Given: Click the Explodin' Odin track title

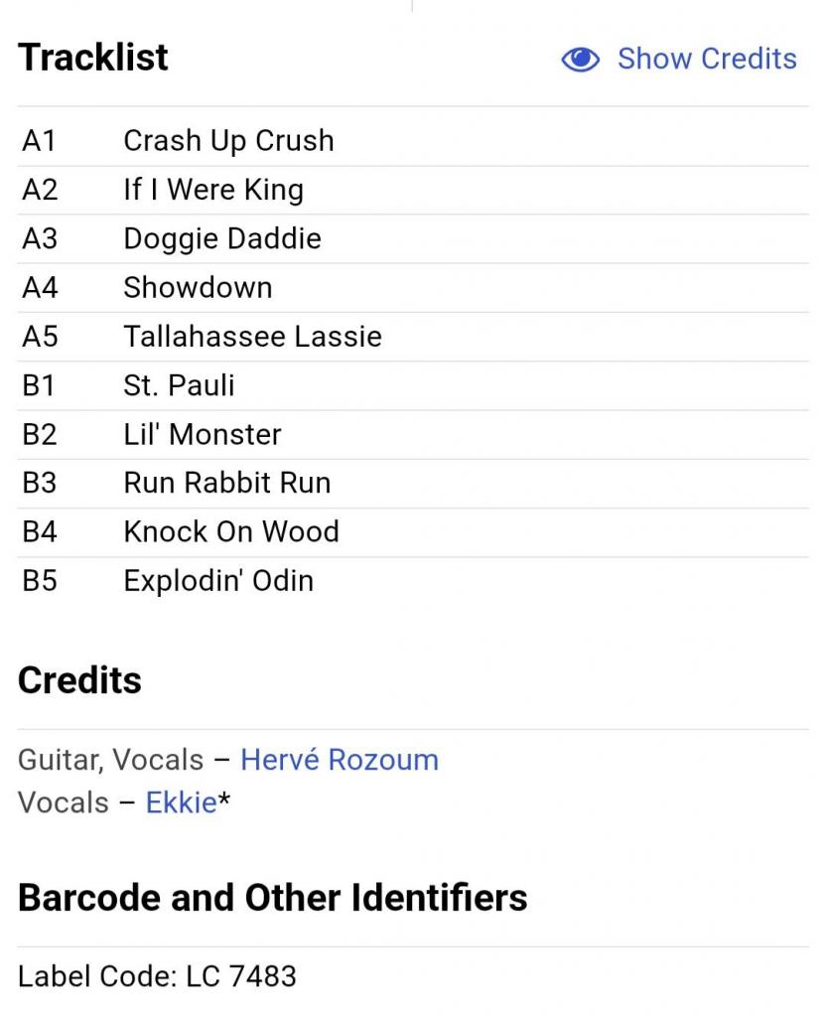Looking at the screenshot, I should point(218,580).
